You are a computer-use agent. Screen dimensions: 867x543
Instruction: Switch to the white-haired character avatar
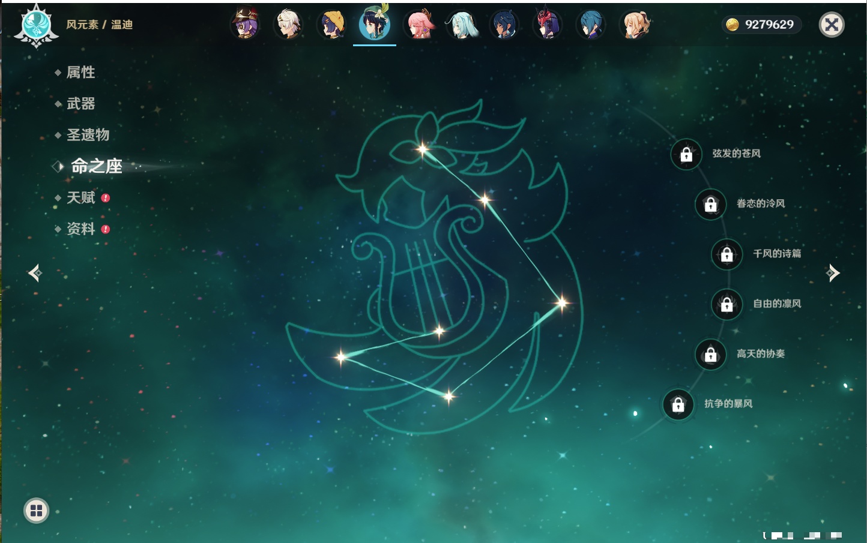coord(288,25)
